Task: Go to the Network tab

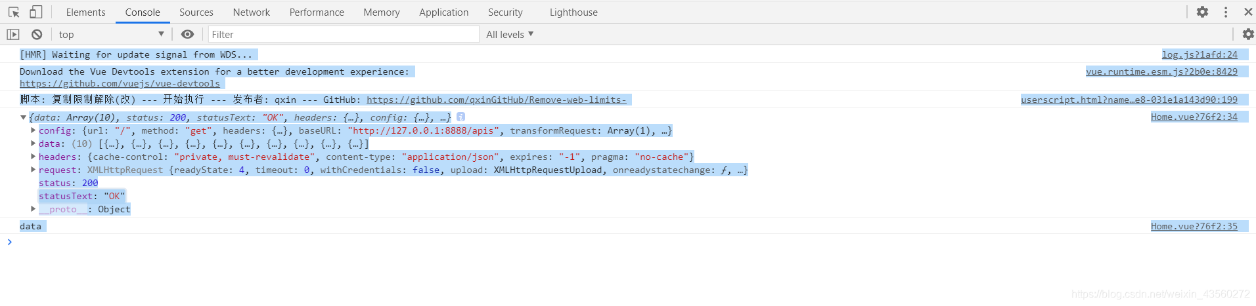Action: [x=252, y=12]
